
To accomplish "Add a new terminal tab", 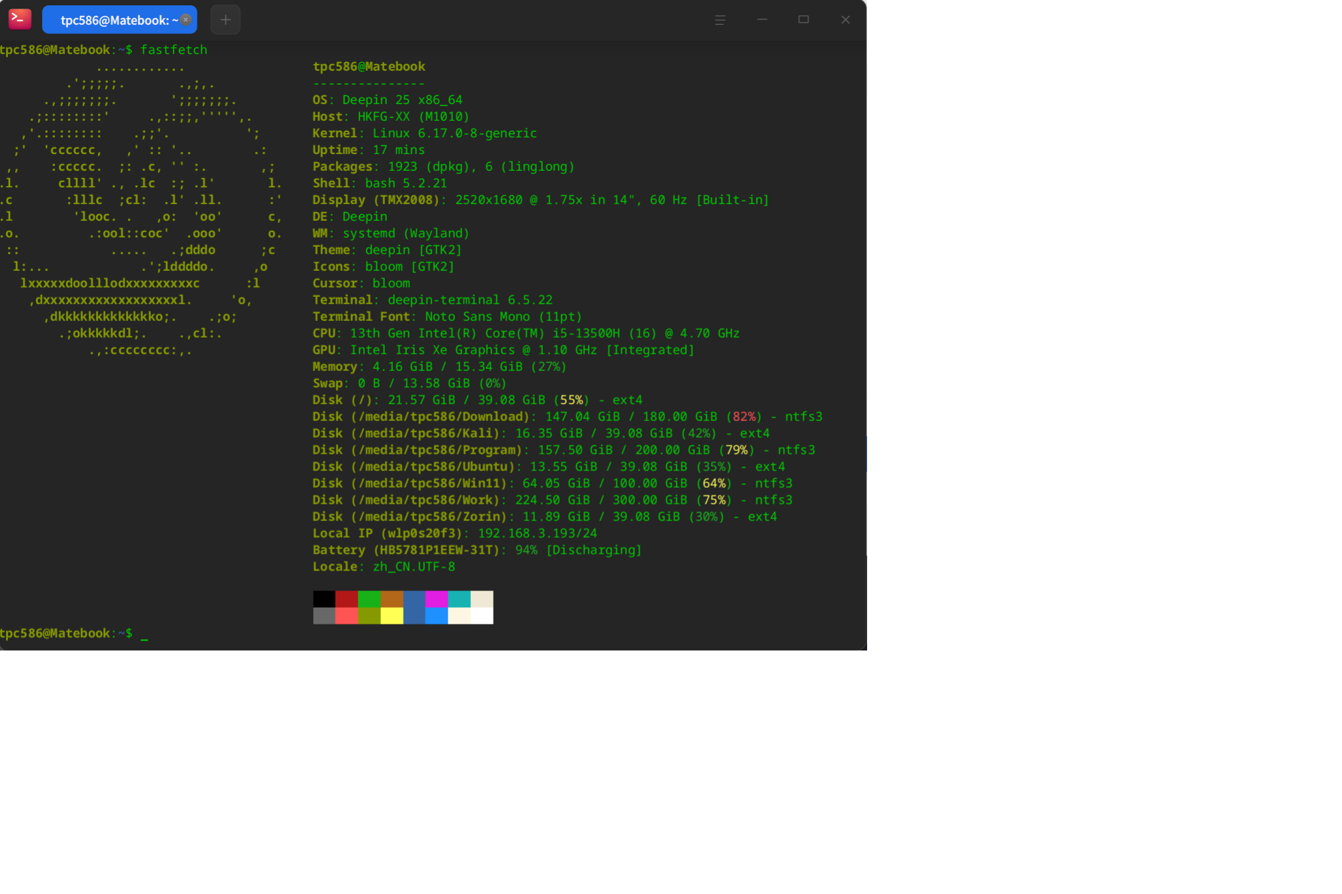I will [225, 20].
